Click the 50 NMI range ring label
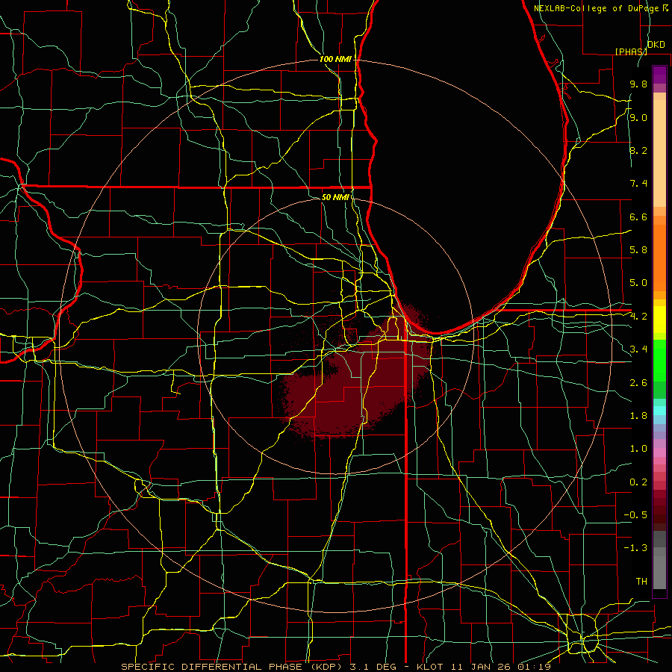This screenshot has width=672, height=672. (335, 197)
